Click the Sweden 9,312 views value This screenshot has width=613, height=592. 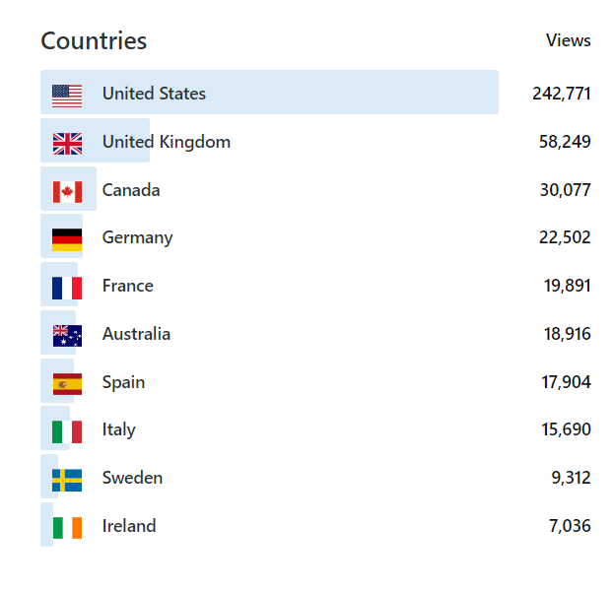(571, 478)
